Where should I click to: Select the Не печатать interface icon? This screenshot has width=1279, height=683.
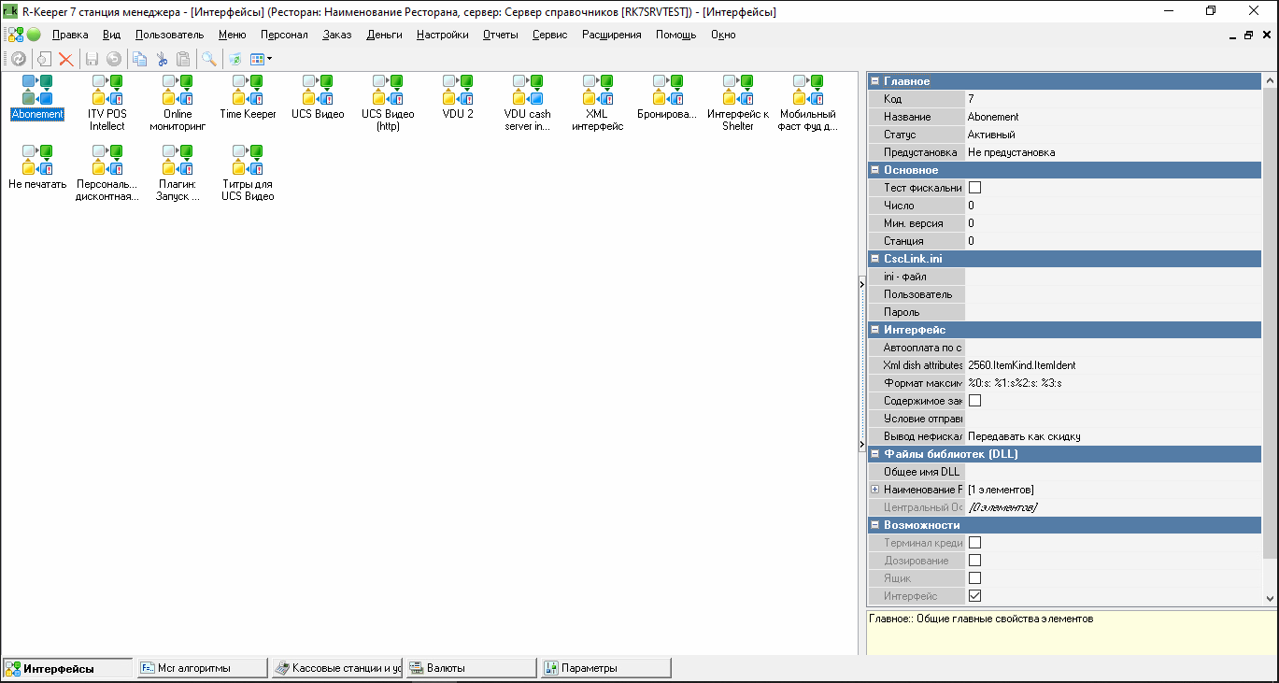click(37, 161)
